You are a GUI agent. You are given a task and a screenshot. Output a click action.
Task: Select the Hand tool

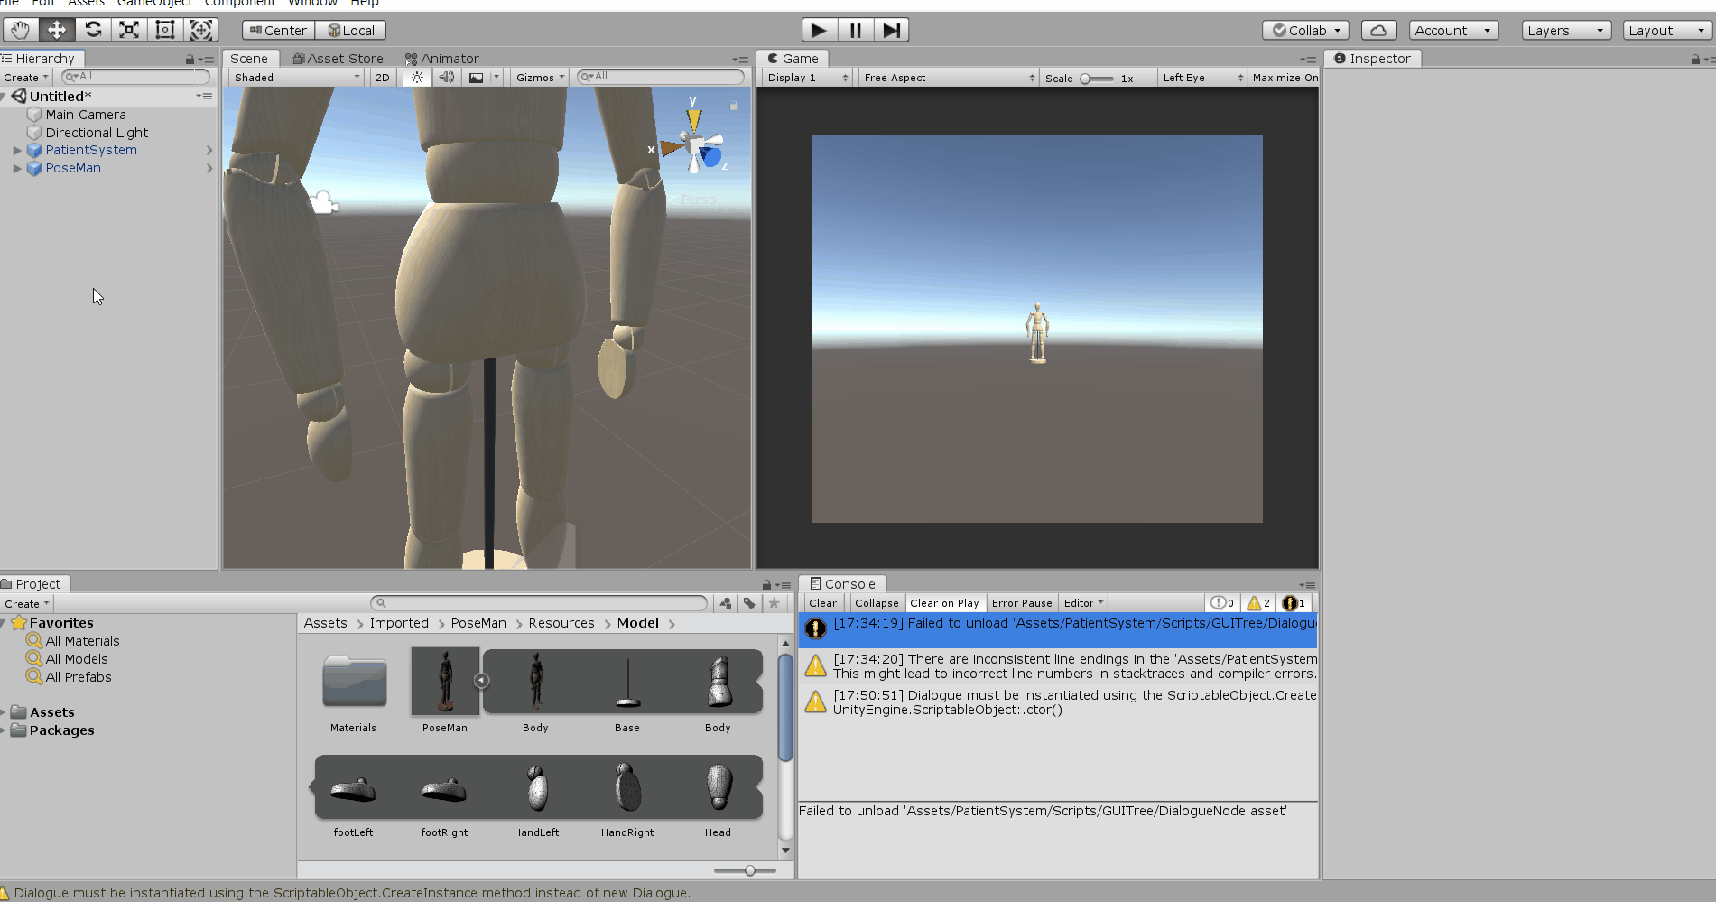(20, 30)
